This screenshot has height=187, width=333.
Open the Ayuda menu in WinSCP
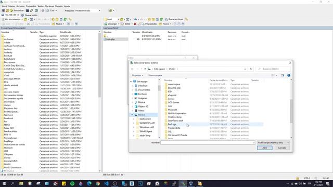point(67,6)
